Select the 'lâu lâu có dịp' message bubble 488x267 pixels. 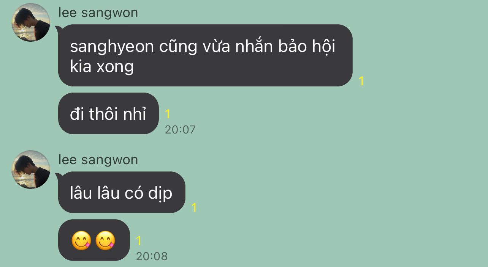122,192
